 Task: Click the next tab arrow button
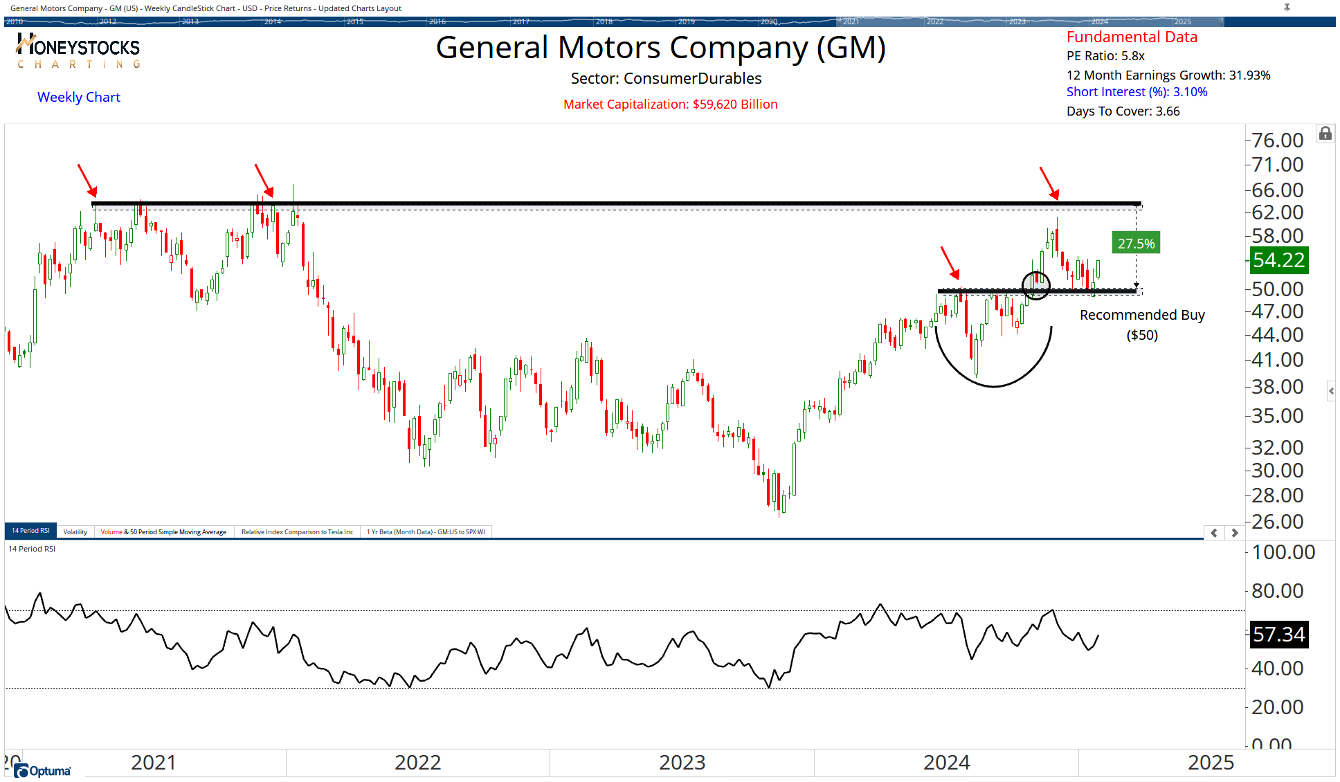pos(1234,532)
